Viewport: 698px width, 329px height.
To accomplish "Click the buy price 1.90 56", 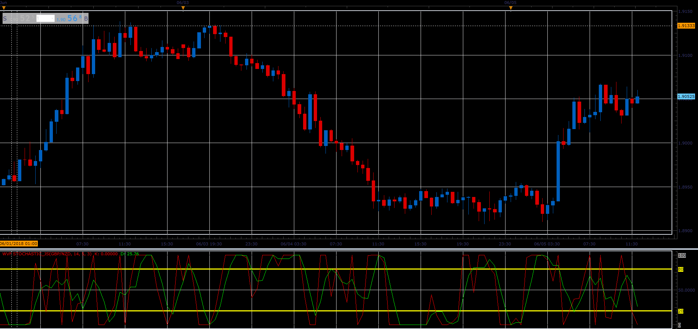I will point(69,18).
